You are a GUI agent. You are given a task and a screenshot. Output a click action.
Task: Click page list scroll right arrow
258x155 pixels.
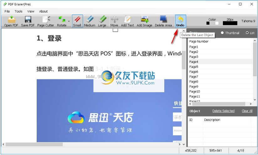tap(250, 104)
